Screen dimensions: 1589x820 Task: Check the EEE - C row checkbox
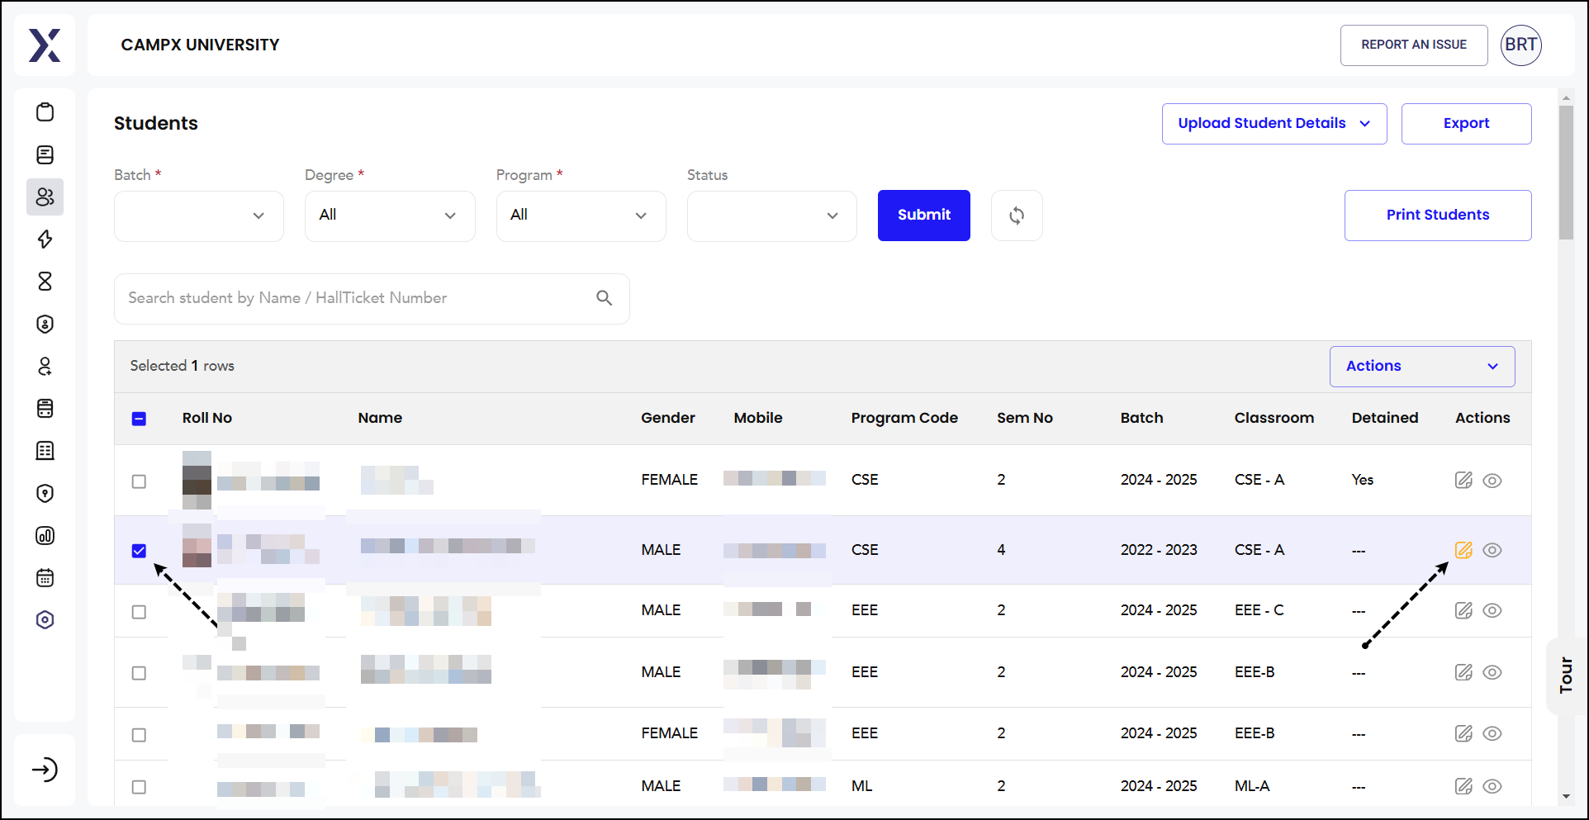(139, 612)
